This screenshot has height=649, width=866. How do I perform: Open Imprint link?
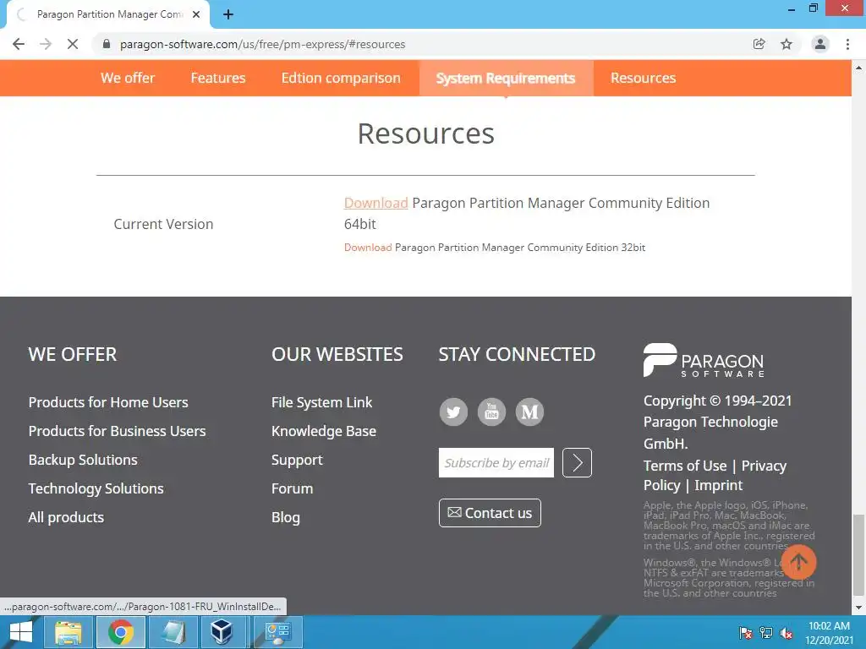pos(719,485)
